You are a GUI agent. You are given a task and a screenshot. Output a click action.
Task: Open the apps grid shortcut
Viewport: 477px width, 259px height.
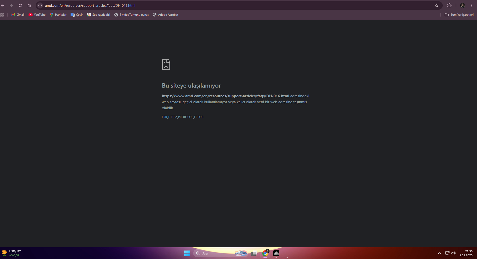point(2,15)
